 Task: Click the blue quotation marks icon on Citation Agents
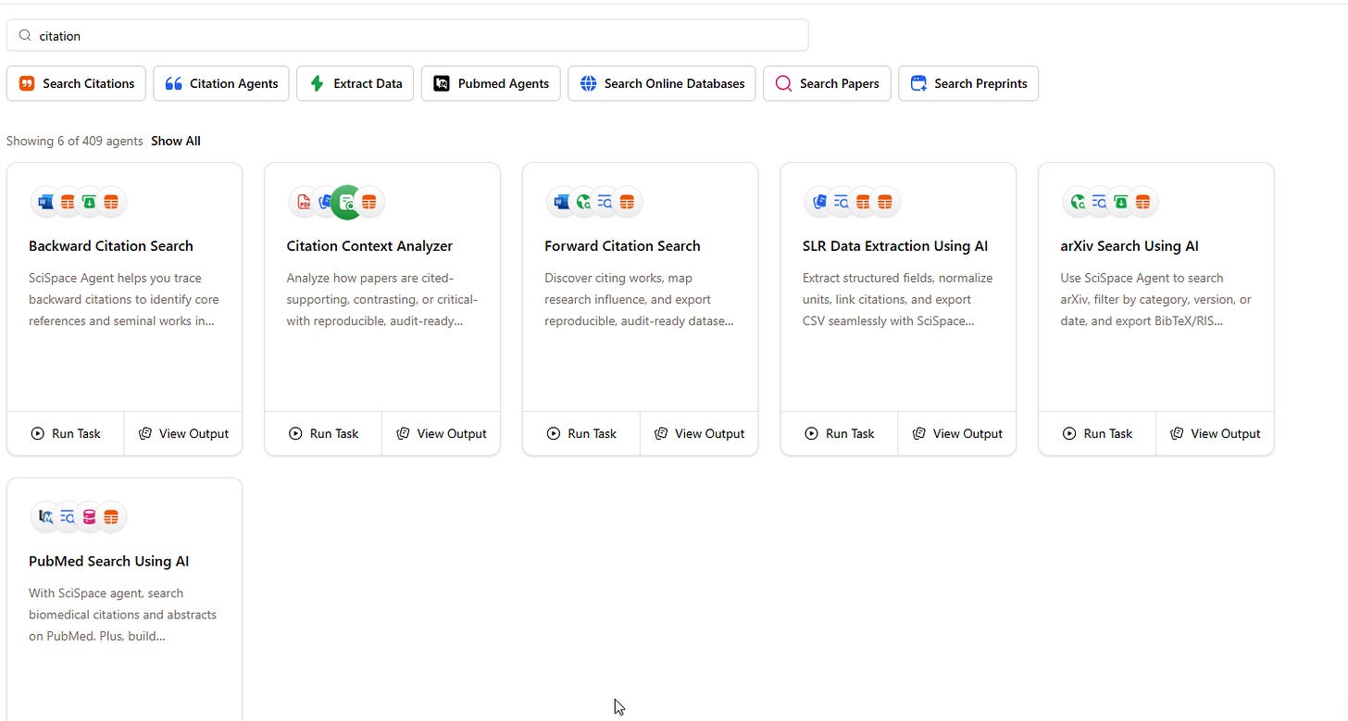173,83
